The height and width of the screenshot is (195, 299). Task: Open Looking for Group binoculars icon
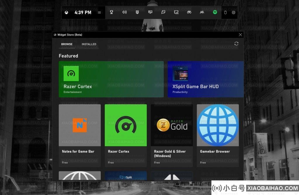pos(189,12)
